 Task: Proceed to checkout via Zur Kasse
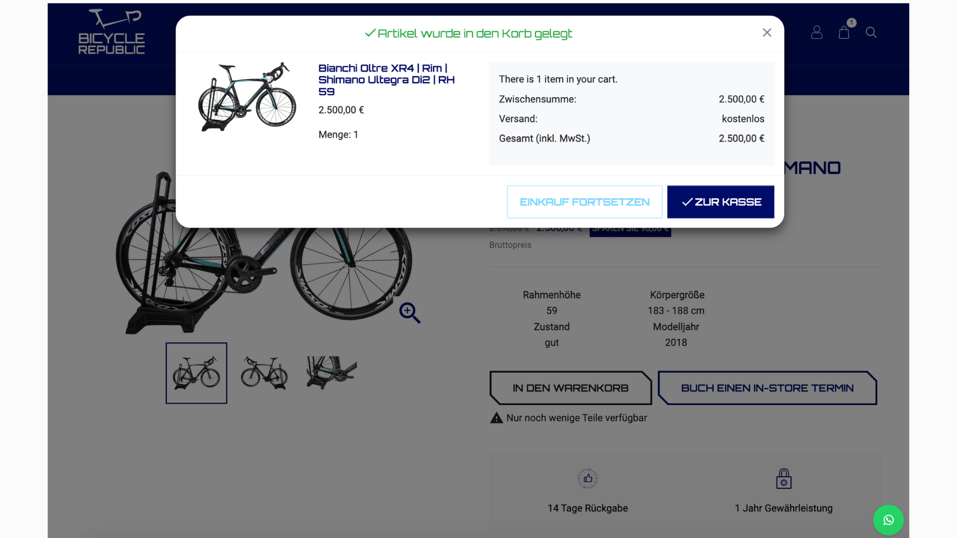pos(721,202)
